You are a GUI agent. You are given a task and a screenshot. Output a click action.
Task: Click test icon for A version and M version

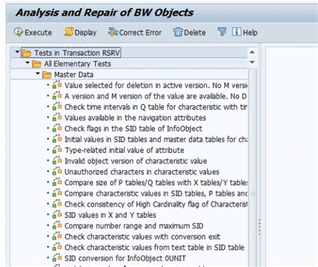57,96
